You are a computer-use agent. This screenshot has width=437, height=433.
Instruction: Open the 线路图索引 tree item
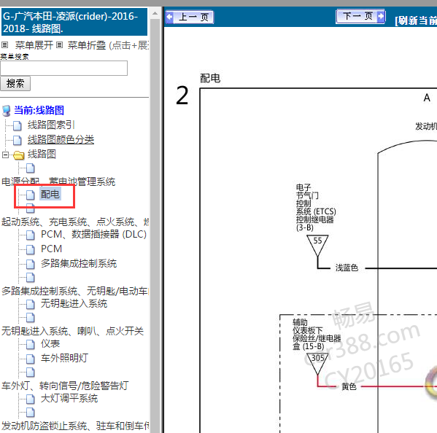point(51,125)
